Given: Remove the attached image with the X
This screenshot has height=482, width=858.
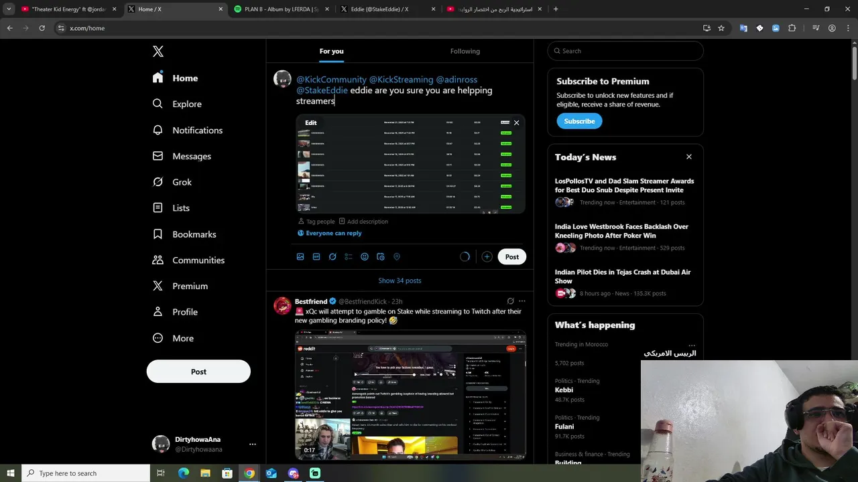Looking at the screenshot, I should tap(516, 123).
